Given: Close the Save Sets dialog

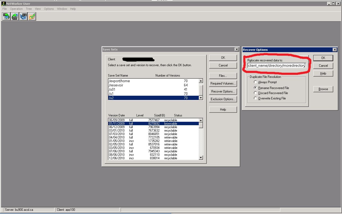Looking at the screenshot, I should click(x=236, y=49).
